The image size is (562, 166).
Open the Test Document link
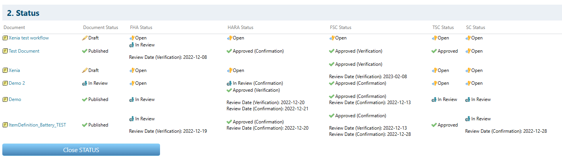[x=24, y=51]
